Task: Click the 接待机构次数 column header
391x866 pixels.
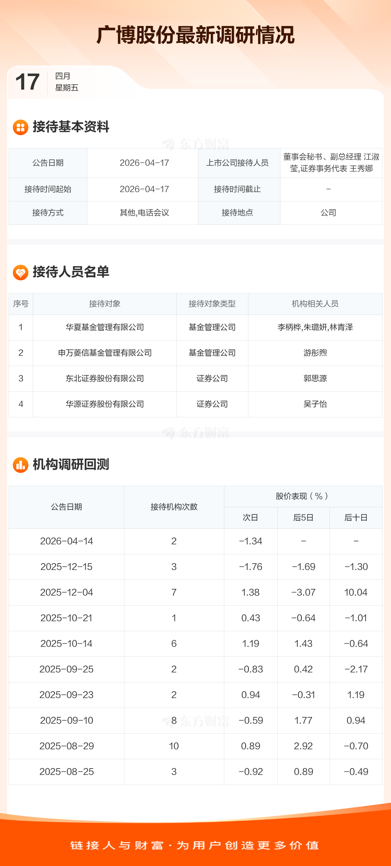Action: coord(174,507)
